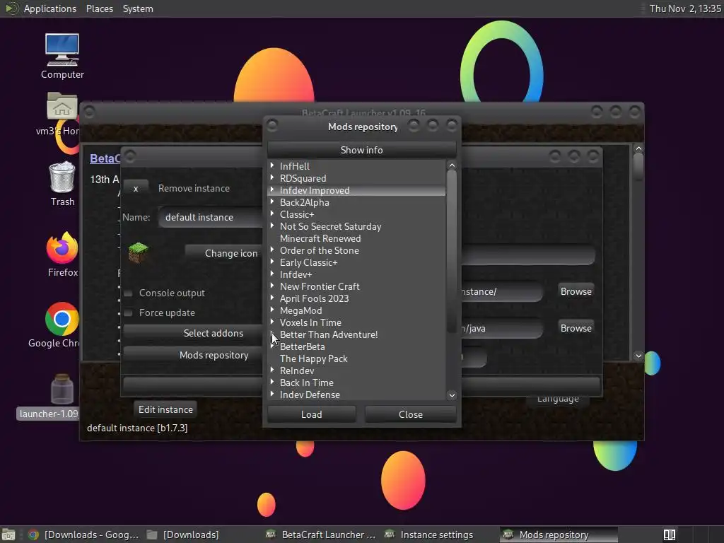The height and width of the screenshot is (543, 724).
Task: Click launcher changelog scroll down arrow
Action: tap(638, 356)
